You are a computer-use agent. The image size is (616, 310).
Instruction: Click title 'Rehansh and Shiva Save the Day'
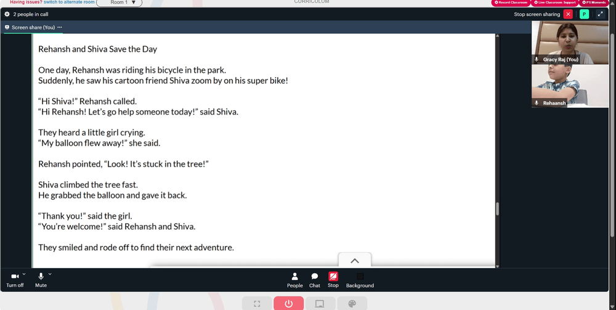(97, 49)
